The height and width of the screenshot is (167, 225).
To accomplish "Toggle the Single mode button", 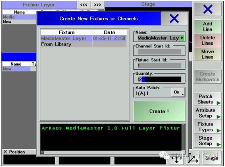I will (x=212, y=158).
